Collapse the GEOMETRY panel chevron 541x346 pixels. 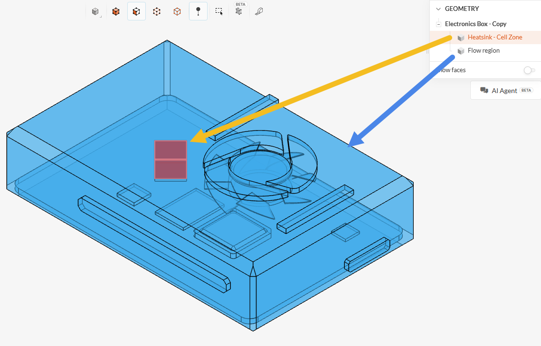pos(438,9)
